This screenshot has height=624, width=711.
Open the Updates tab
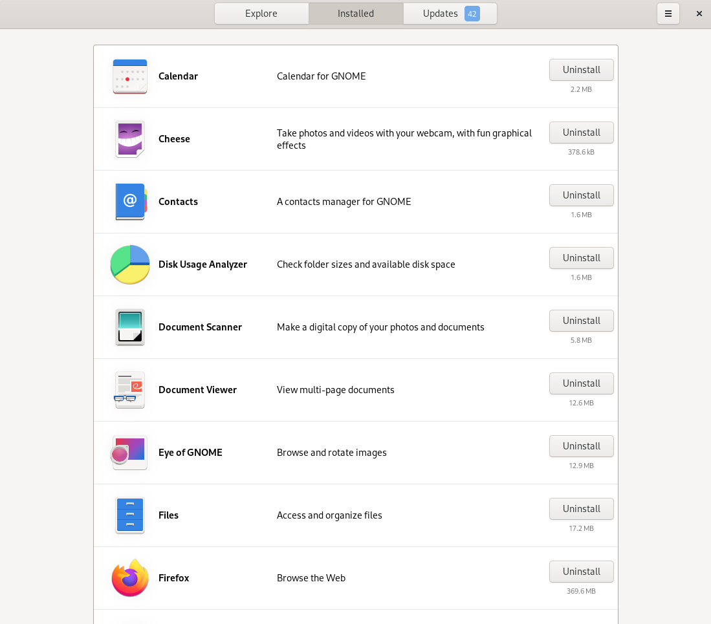click(450, 14)
